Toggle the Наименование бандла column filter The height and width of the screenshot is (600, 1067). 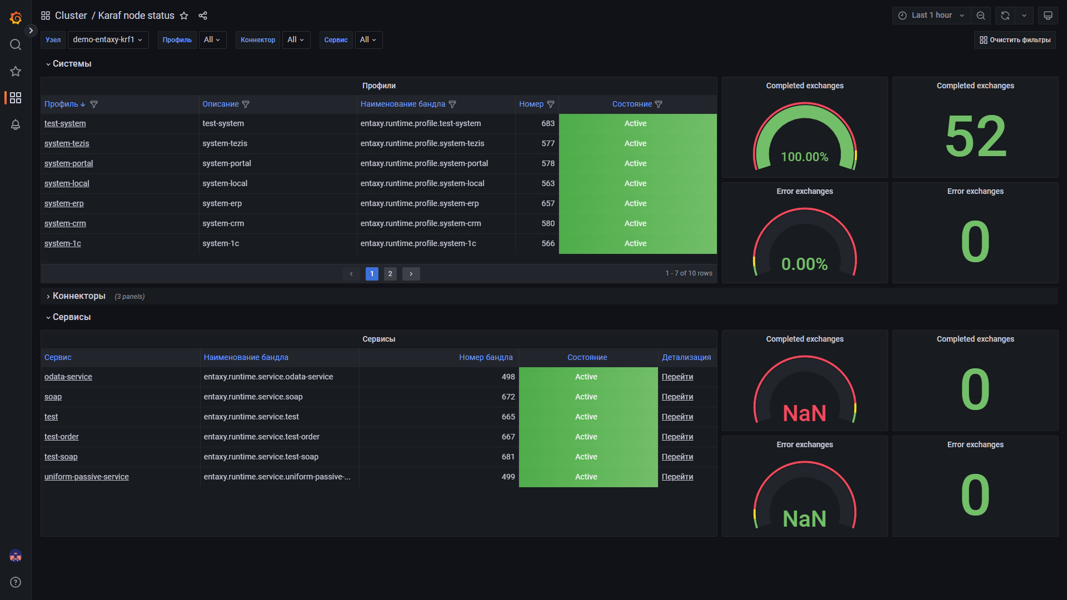pyautogui.click(x=452, y=104)
